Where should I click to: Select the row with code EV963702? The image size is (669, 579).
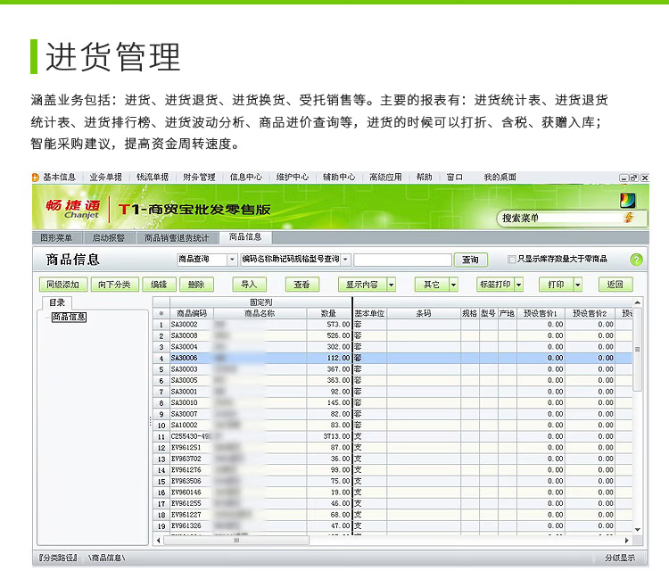(x=392, y=459)
